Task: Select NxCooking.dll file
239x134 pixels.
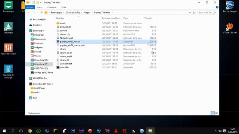Action: [66, 38]
